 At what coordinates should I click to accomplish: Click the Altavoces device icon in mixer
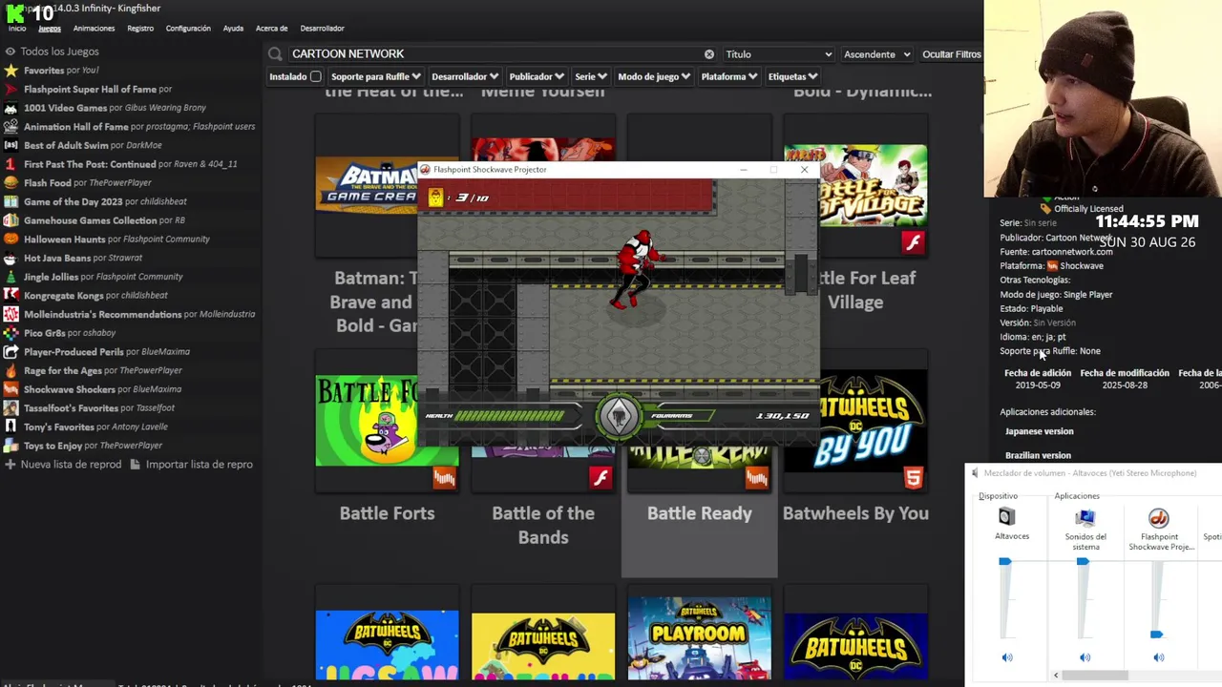pyautogui.click(x=1006, y=517)
